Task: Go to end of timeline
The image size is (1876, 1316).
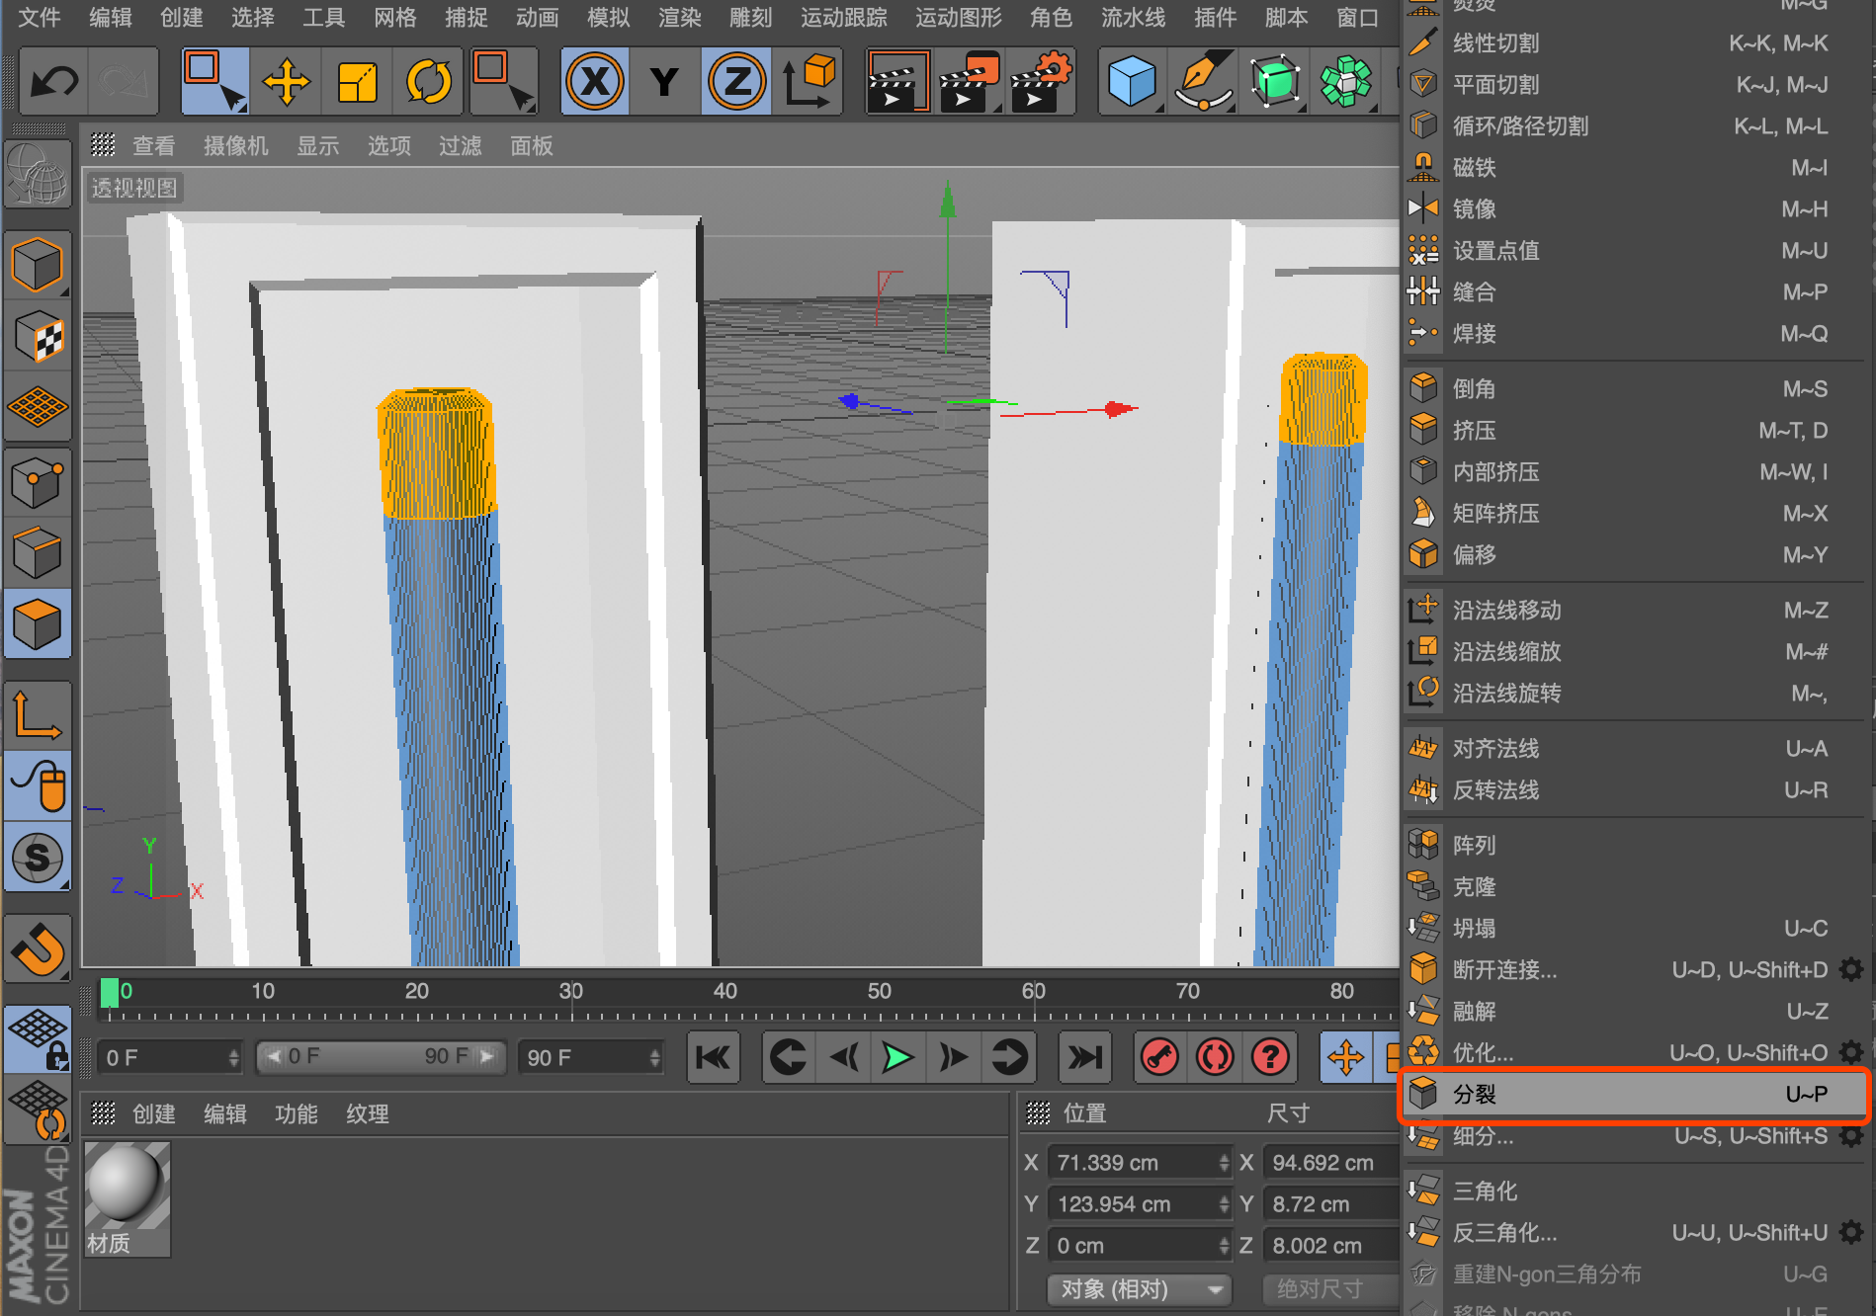Action: click(x=1085, y=1058)
